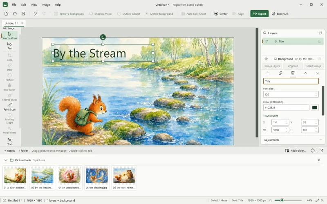Viewport: 327px width, 204px height.
Task: Move the layer up with the up arrow
Action: [305, 73]
